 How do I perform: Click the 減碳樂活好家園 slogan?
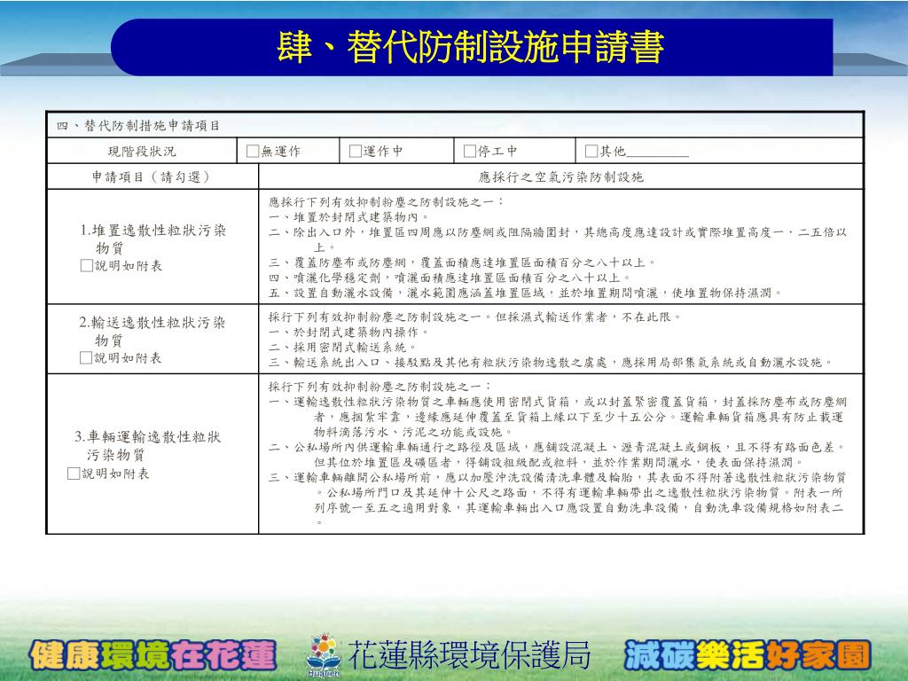click(748, 655)
